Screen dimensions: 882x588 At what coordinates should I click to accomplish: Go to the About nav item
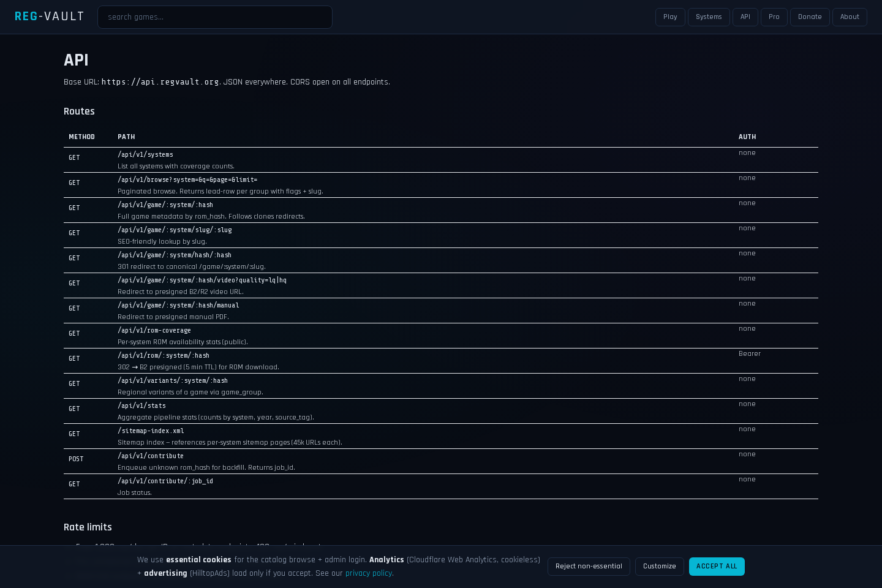(850, 17)
